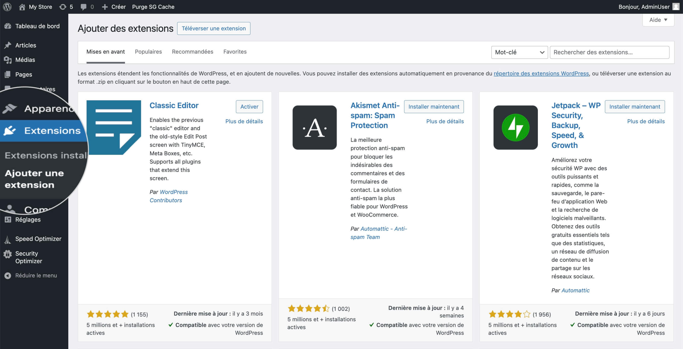This screenshot has width=683, height=349.
Task: Open Plus de détails for Classic Editor
Action: coord(244,121)
